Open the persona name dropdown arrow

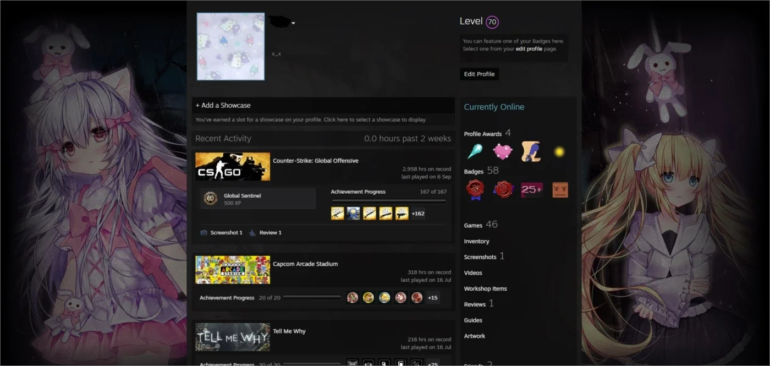294,23
